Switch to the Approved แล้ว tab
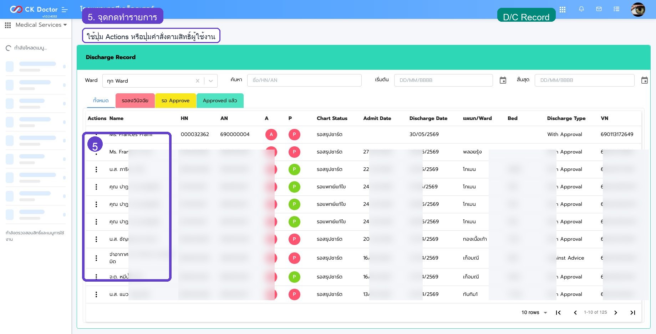656x334 pixels. click(x=220, y=100)
